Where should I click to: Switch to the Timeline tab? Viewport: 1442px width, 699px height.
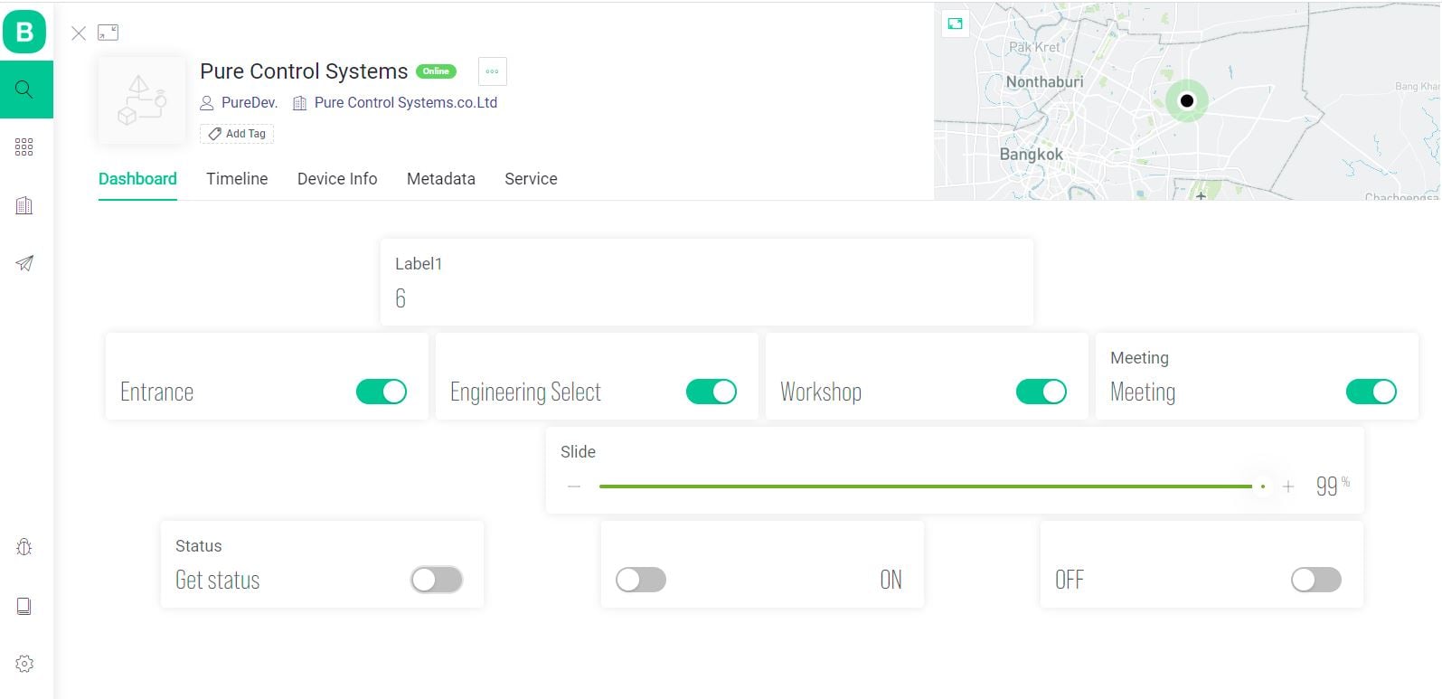(x=237, y=179)
